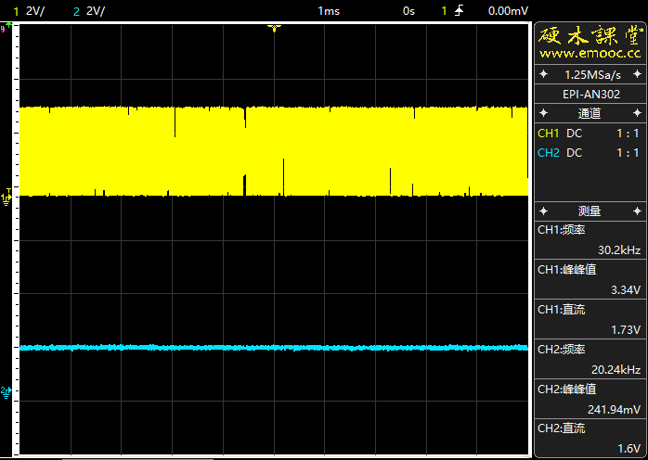The image size is (648, 460).
Task: Click the diamond left of 测量 header
Action: [544, 211]
